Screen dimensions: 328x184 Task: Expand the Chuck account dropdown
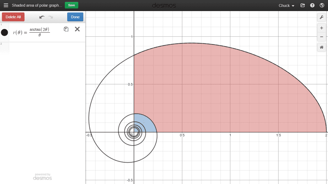(287, 6)
